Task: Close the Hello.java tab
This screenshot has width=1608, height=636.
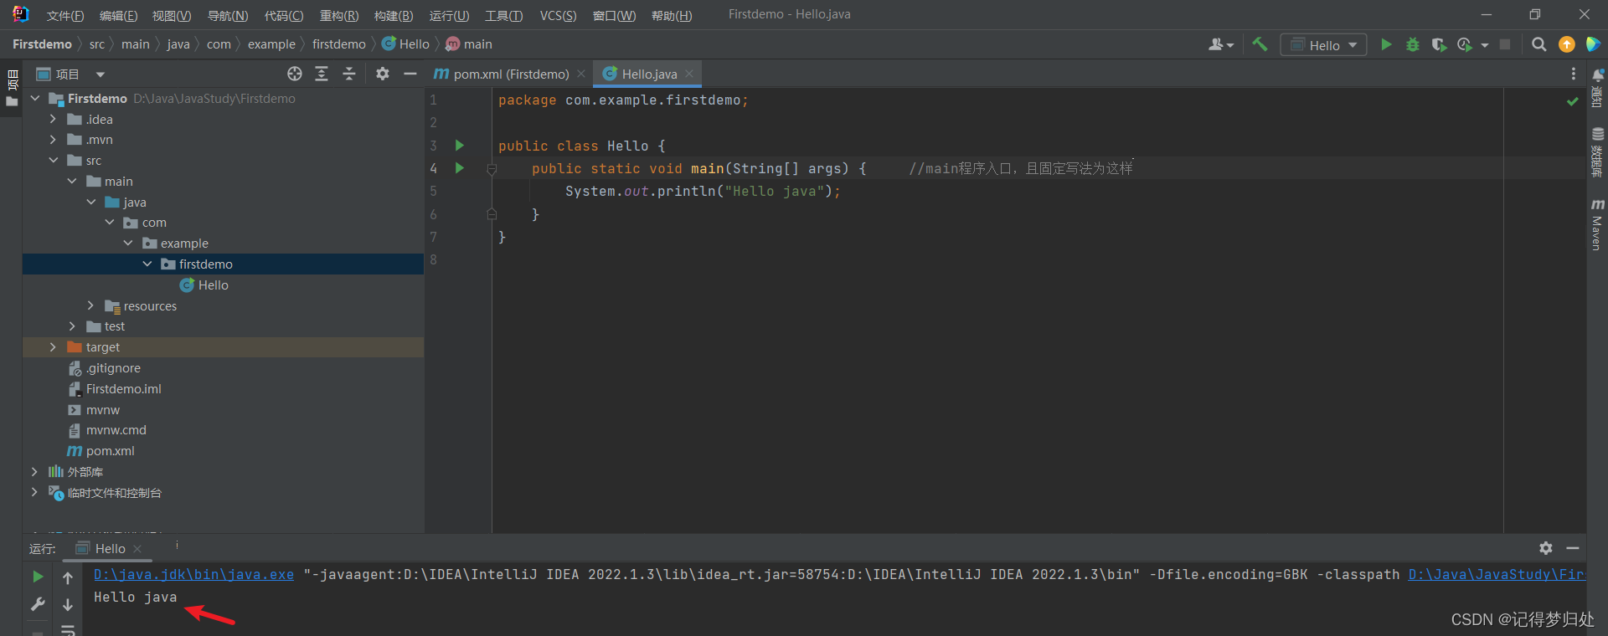Action: point(689,74)
